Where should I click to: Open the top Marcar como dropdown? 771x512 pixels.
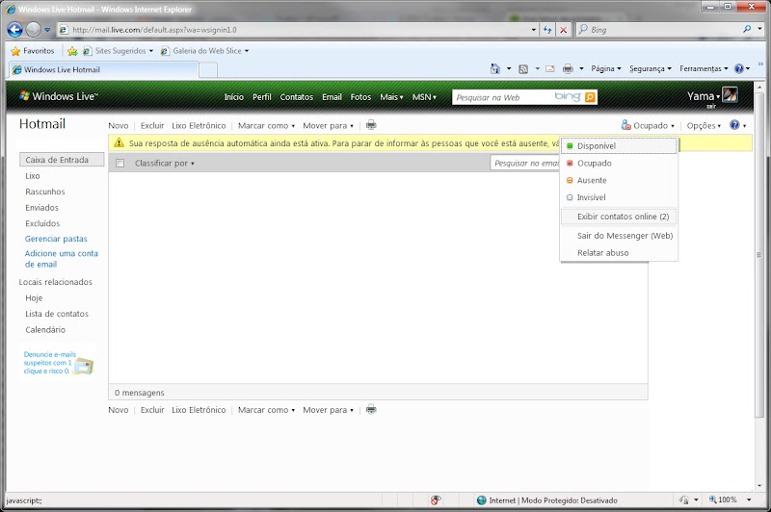[266, 126]
